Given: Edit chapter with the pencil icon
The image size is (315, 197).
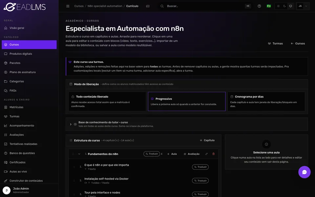Looking at the screenshot, I should tap(206, 154).
